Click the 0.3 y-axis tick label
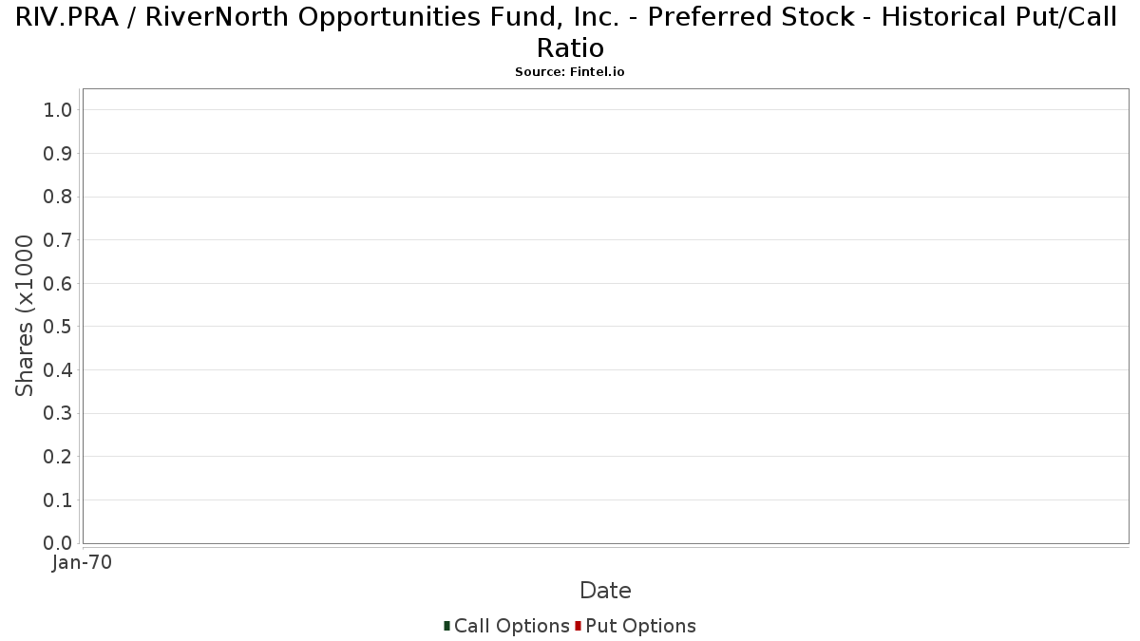The height and width of the screenshot is (641, 1140). (x=58, y=414)
